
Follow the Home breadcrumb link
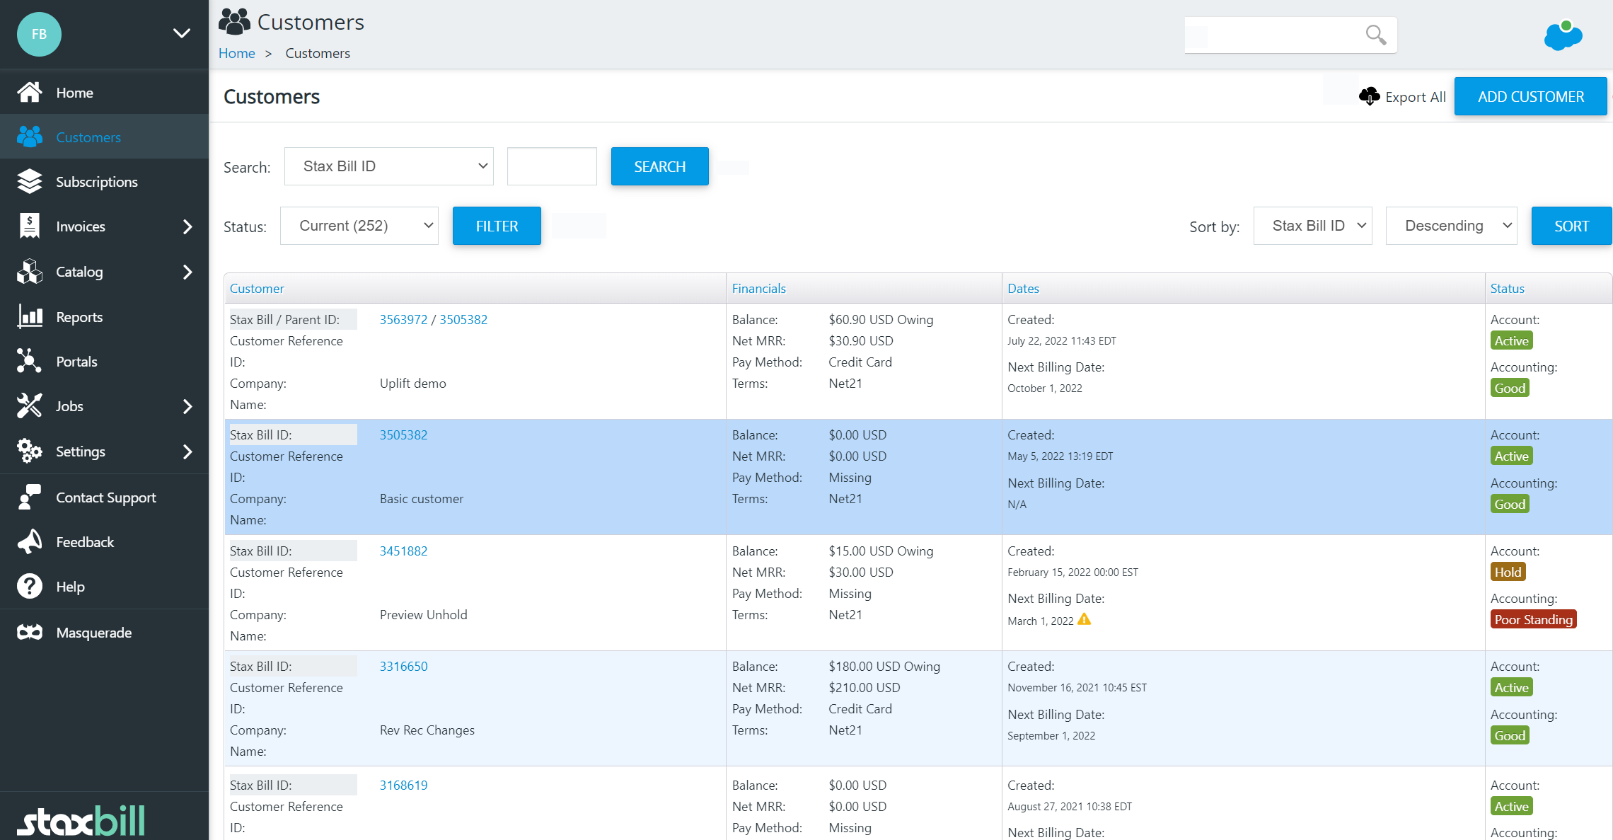tap(237, 53)
